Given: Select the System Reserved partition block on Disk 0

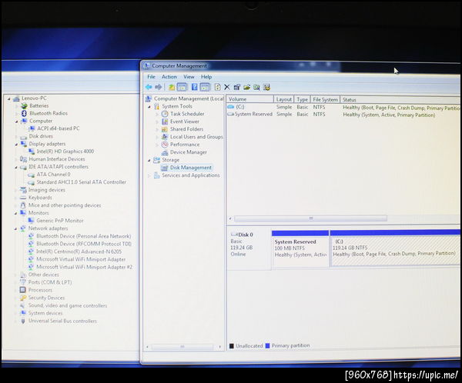Looking at the screenshot, I should pos(300,248).
